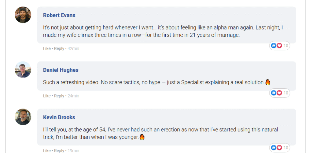The width and height of the screenshot is (313, 153).
Task: Click Kevin Brooks' profile avatar
Action: tap(23, 117)
